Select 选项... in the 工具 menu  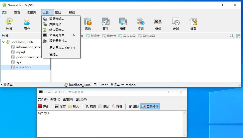coord(53,55)
